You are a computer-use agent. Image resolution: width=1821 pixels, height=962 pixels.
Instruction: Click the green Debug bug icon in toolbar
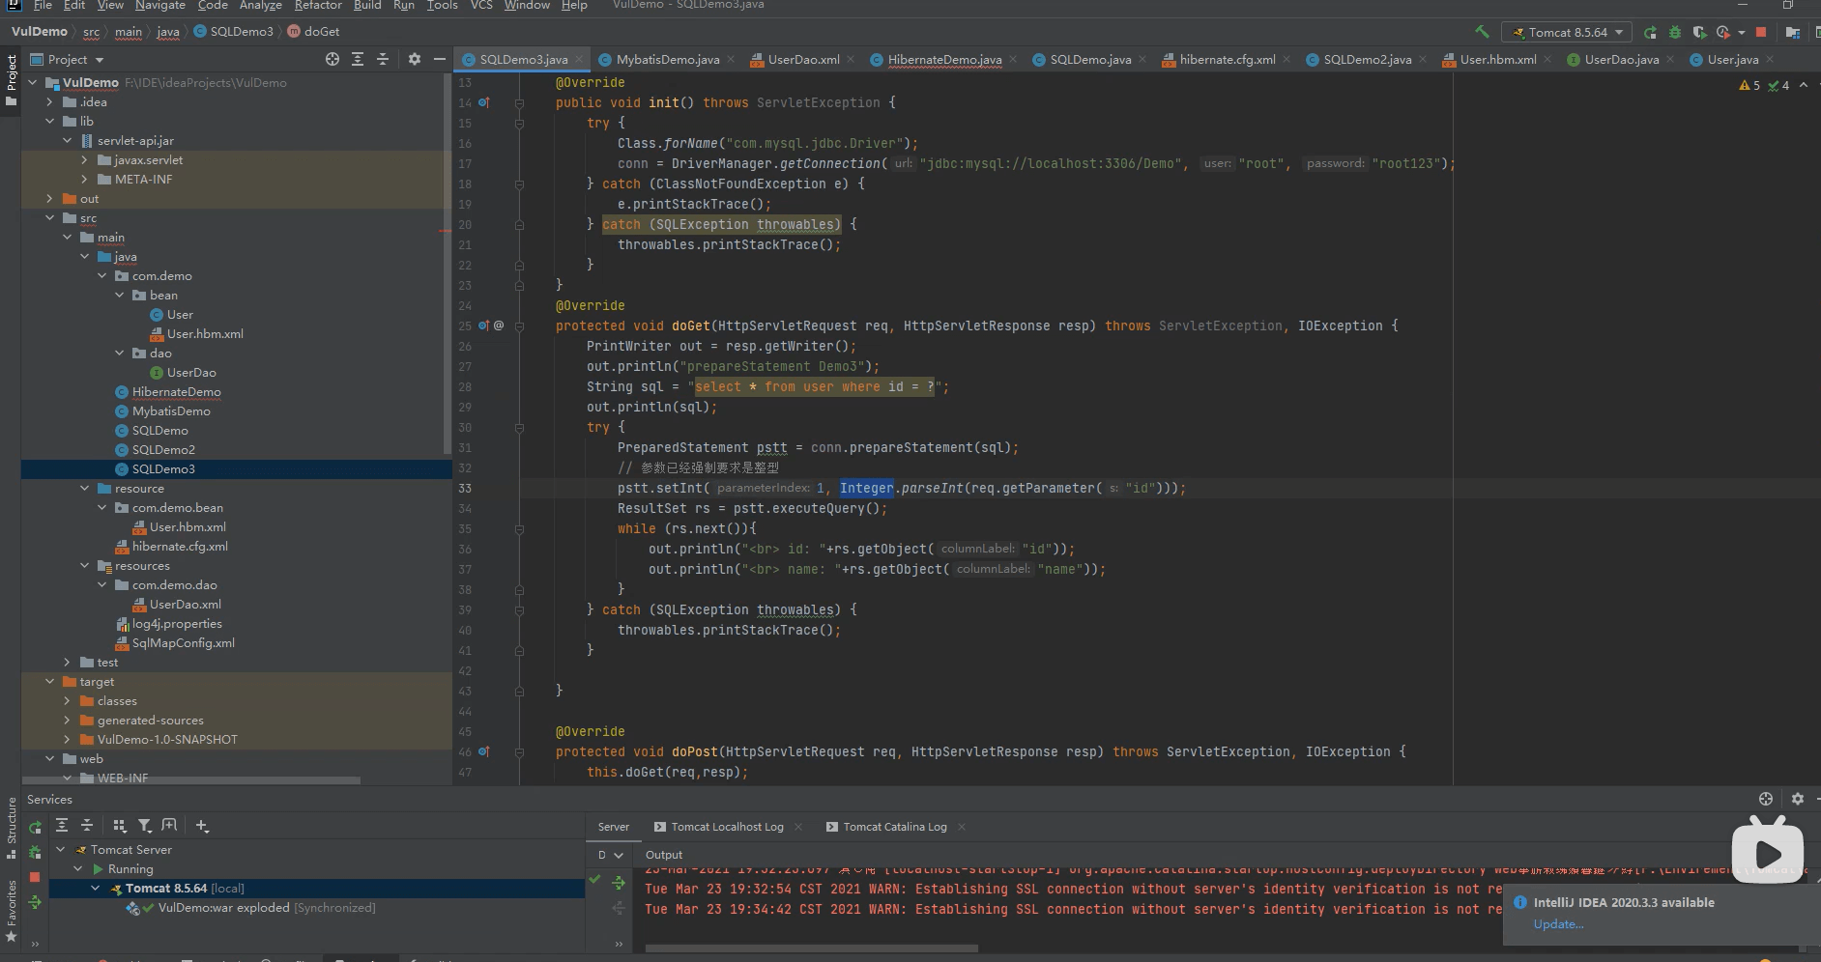[x=1675, y=32]
